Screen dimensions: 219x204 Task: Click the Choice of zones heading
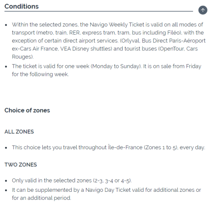[27, 110]
